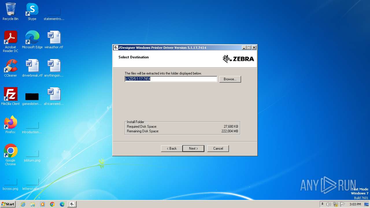Select anythingsin... document icon

tap(54, 68)
